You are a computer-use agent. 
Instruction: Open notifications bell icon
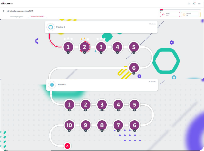[194, 3]
